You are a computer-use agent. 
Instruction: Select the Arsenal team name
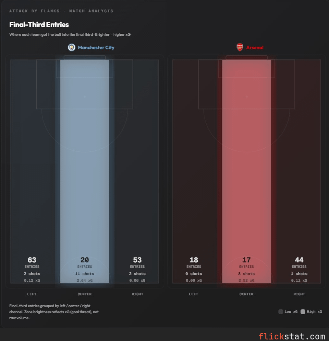pyautogui.click(x=255, y=48)
